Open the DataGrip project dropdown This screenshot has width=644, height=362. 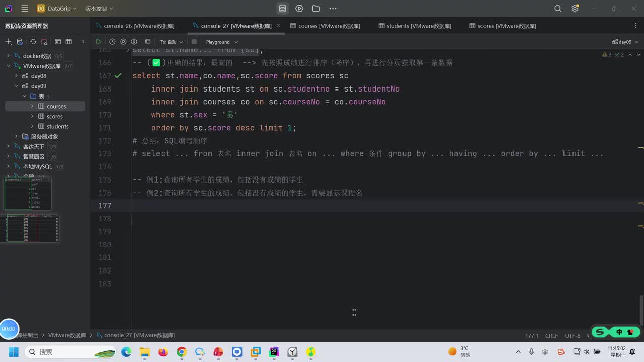57,9
